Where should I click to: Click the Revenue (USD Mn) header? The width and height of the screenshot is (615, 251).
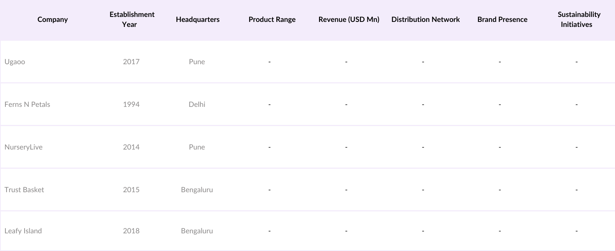[x=349, y=20]
